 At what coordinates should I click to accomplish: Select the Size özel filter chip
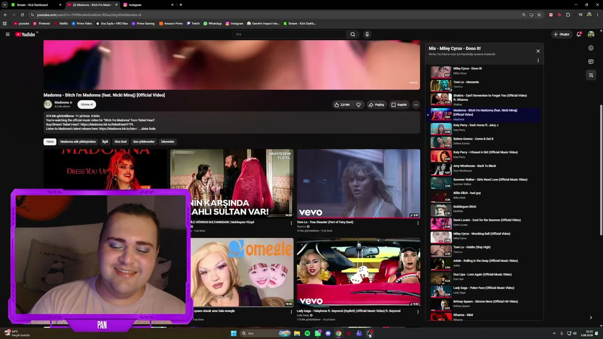[121, 142]
